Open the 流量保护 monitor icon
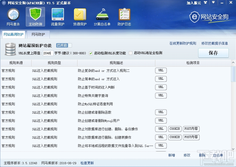 tap(58, 17)
